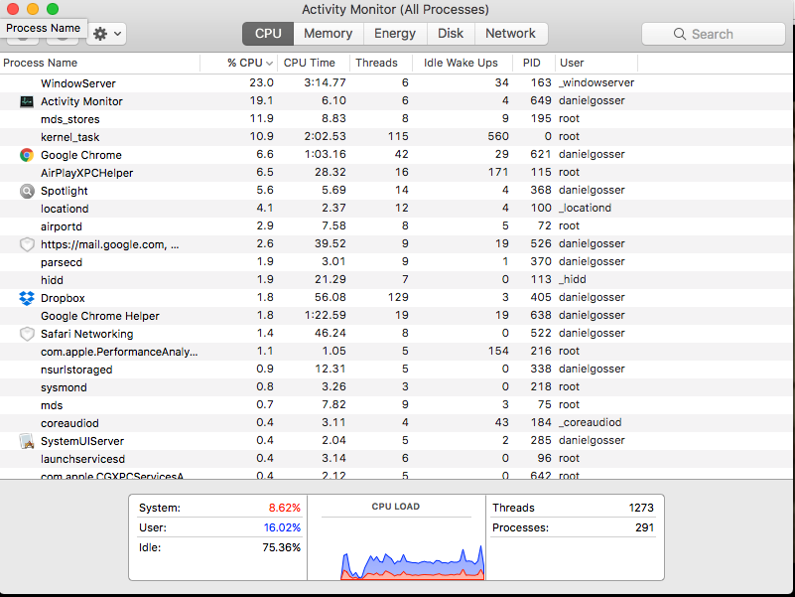This screenshot has height=597, width=795.
Task: Select the nsurlstoraged process
Action: (x=397, y=370)
